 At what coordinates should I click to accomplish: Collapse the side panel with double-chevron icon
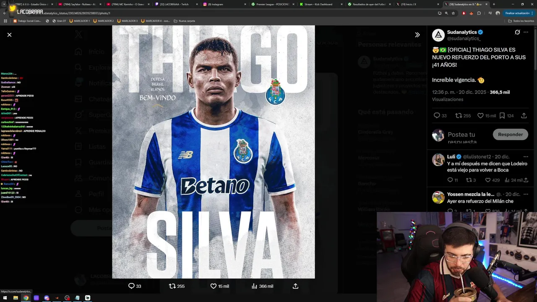tap(417, 35)
